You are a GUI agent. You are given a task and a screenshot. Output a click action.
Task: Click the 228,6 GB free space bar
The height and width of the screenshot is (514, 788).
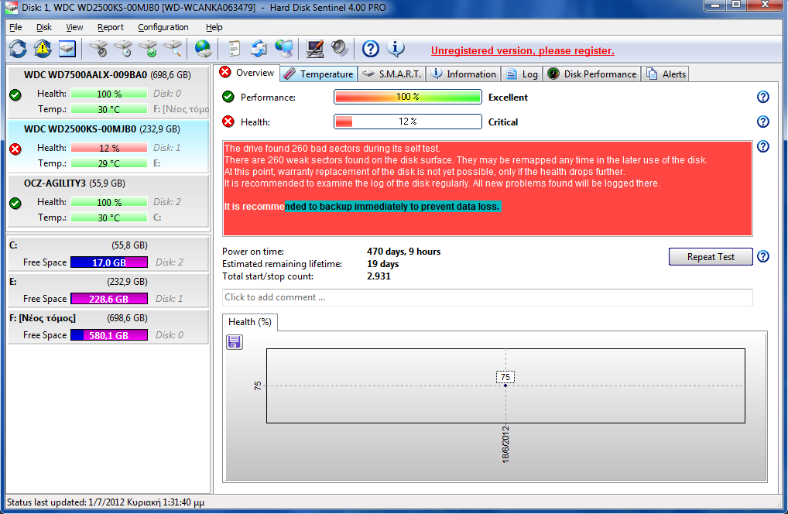pos(109,299)
